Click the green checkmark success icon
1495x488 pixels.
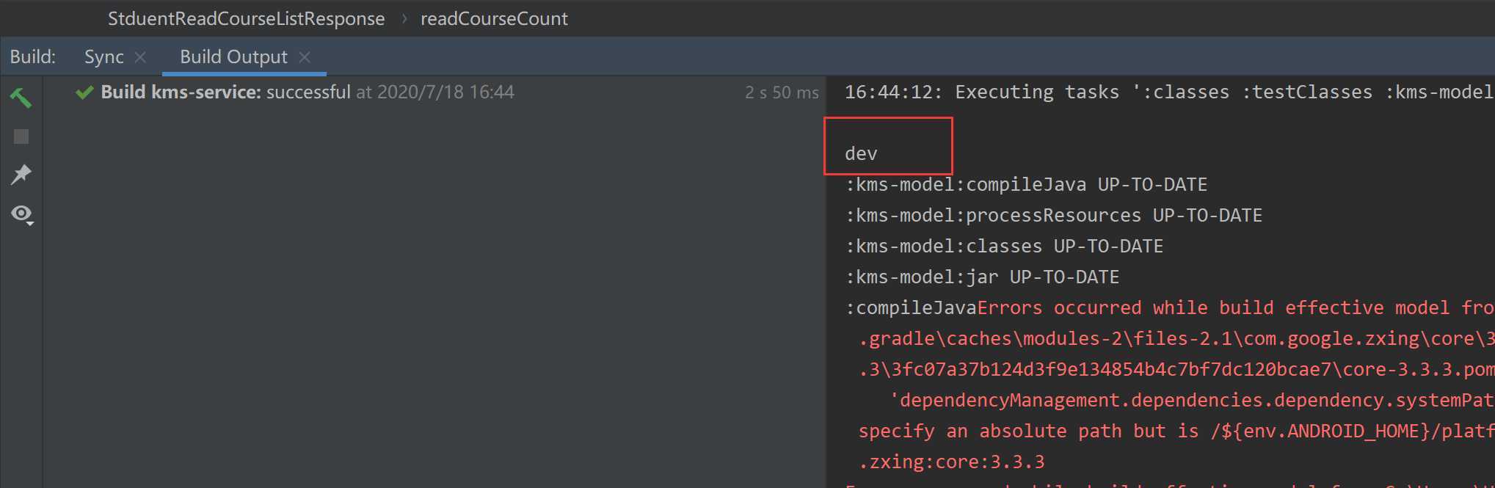[84, 92]
